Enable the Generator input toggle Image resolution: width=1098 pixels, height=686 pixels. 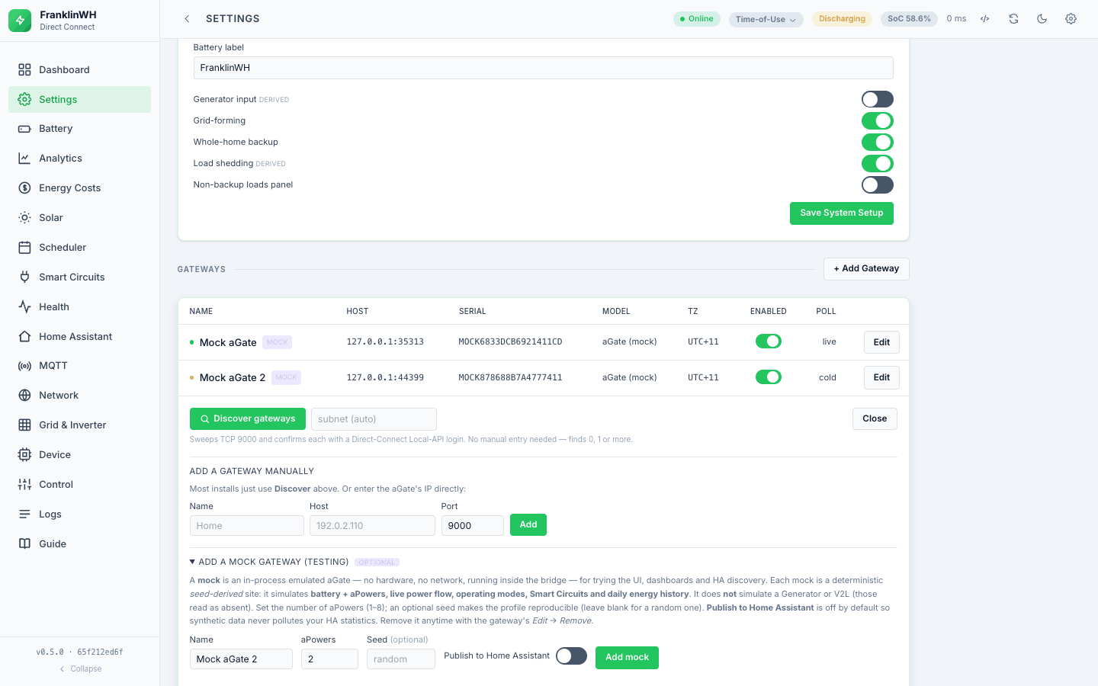877,99
